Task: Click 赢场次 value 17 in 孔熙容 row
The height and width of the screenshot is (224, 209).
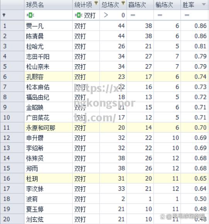Action: pos(148,77)
